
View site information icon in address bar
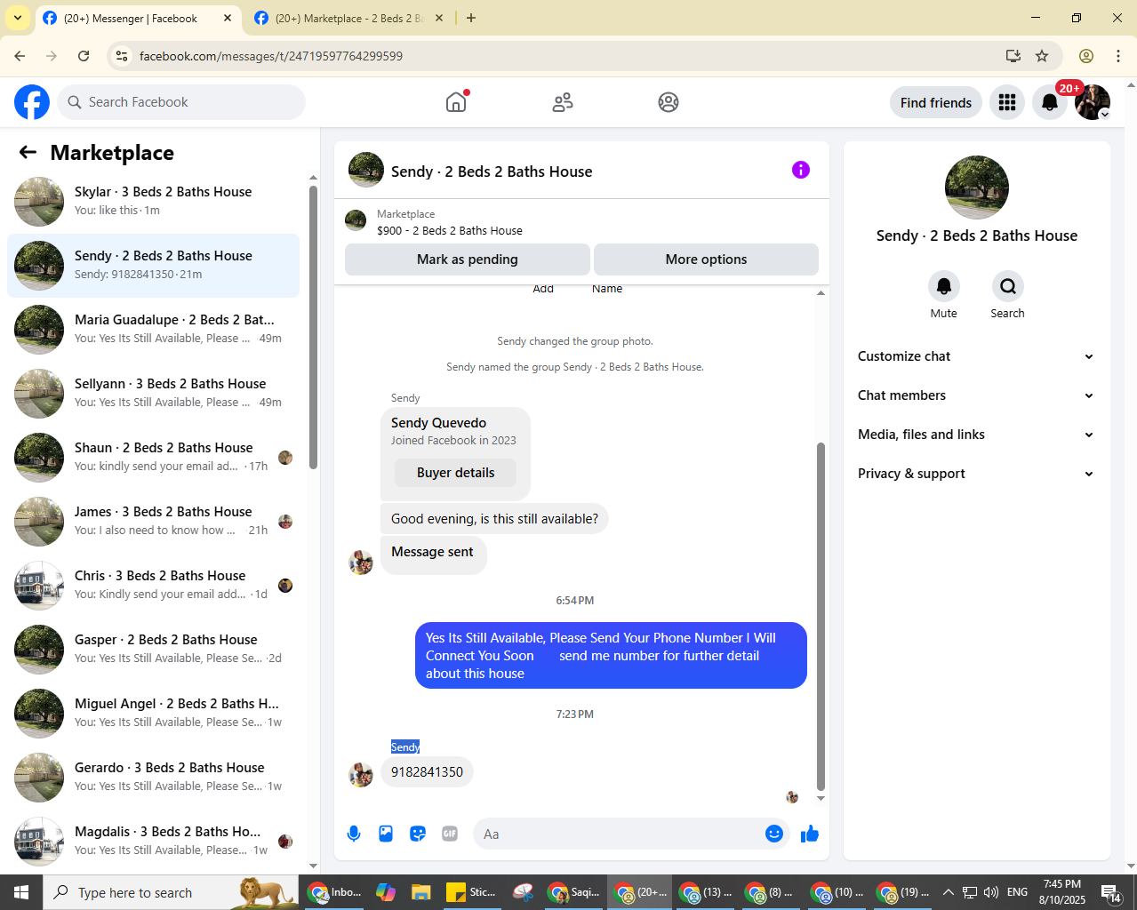pos(123,56)
